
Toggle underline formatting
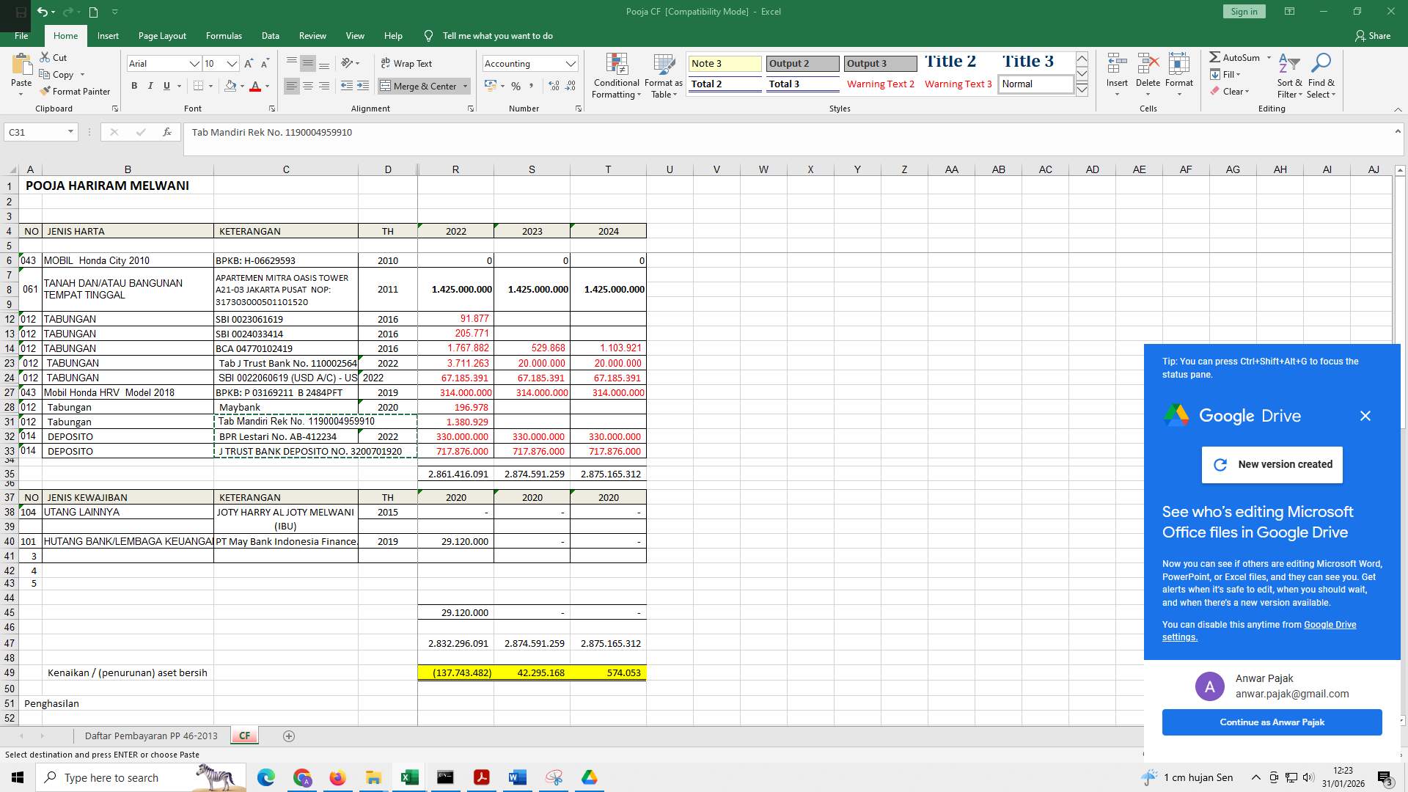[166, 86]
